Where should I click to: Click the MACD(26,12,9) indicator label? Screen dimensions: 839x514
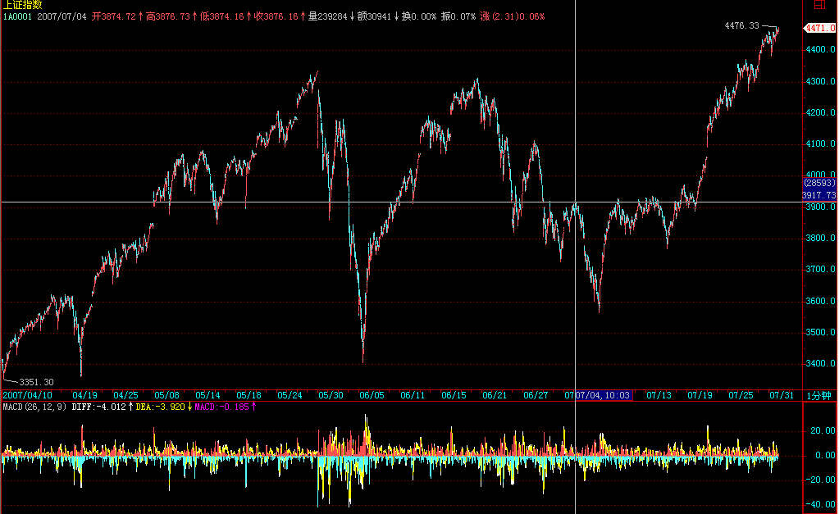click(34, 406)
